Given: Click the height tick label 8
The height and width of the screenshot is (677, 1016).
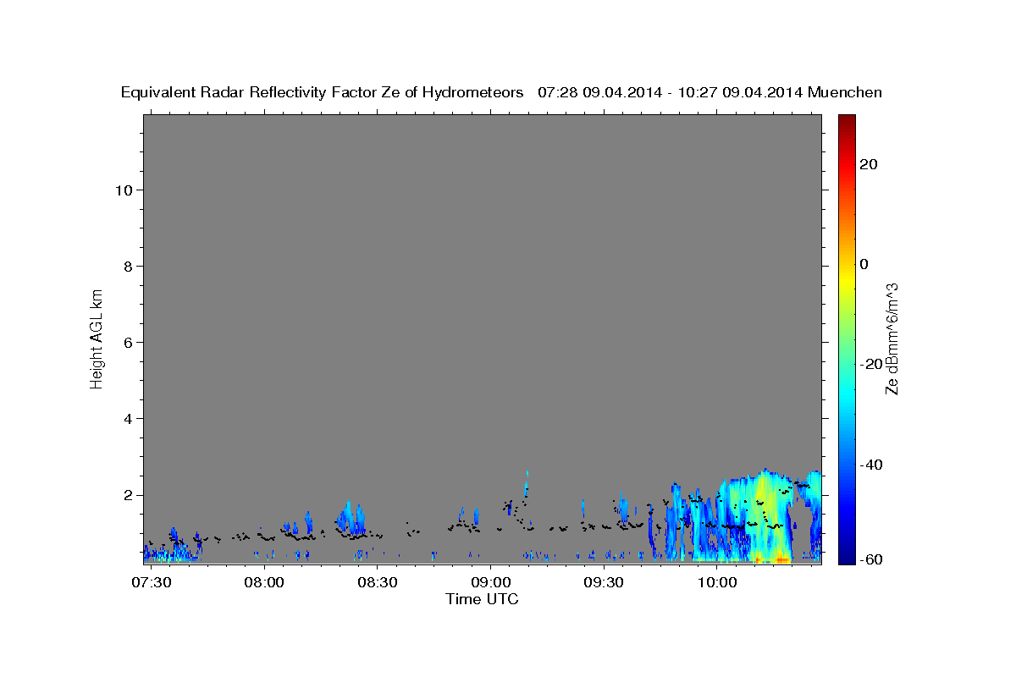Looking at the screenshot, I should click(130, 267).
